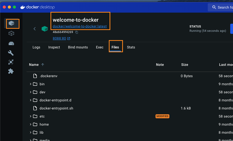The height and width of the screenshot is (141, 233).
Task: Select the docker-entrypoint.sh file name
Action: click(56, 108)
